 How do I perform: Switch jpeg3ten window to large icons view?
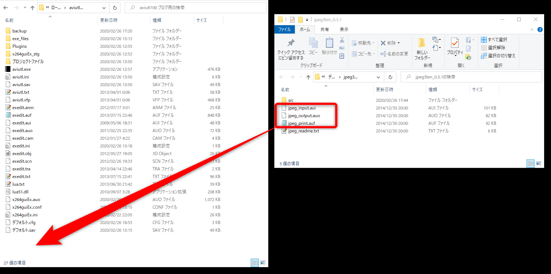tap(539, 163)
